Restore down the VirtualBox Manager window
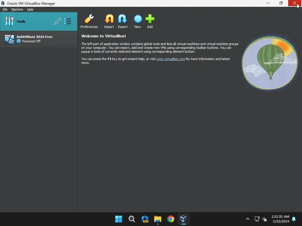Screen dimensions: 302x226 point(281,3)
